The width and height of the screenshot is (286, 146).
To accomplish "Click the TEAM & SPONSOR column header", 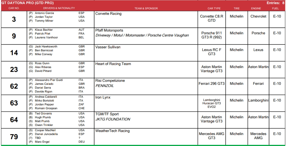I will click(146, 9).
